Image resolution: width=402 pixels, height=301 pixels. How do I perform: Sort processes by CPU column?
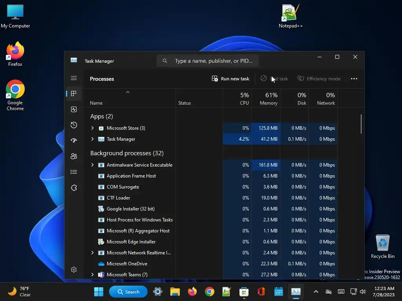click(237, 98)
